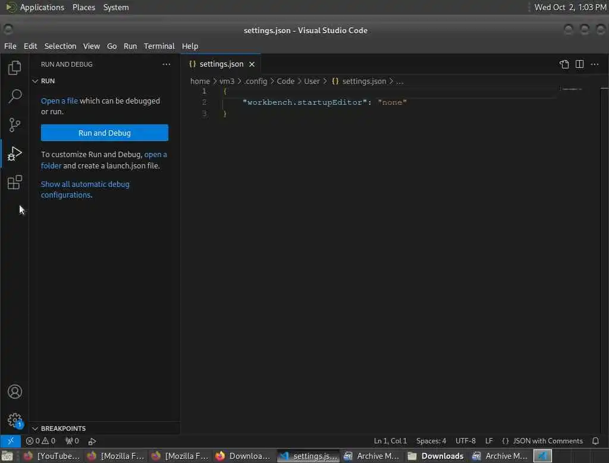Open the Explorer view in activity bar
This screenshot has height=463, width=609.
pos(14,68)
